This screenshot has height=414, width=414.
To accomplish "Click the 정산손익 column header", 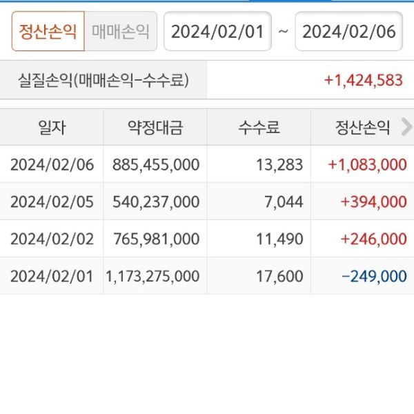I will coord(362,127).
